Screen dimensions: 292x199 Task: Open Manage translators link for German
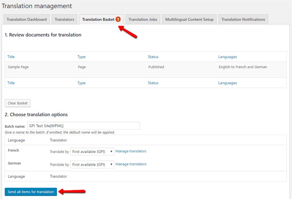(131, 164)
